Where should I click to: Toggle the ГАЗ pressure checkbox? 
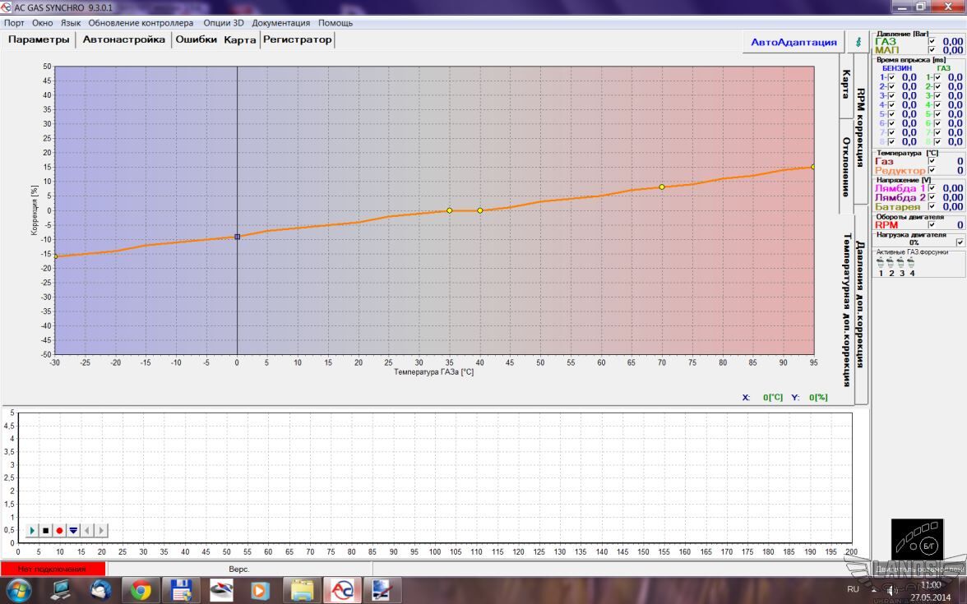pos(932,42)
